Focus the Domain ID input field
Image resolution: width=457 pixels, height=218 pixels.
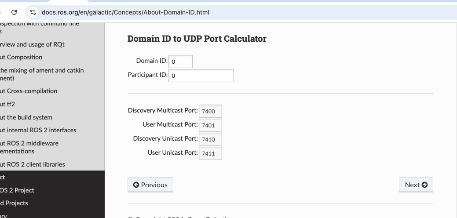click(x=180, y=62)
